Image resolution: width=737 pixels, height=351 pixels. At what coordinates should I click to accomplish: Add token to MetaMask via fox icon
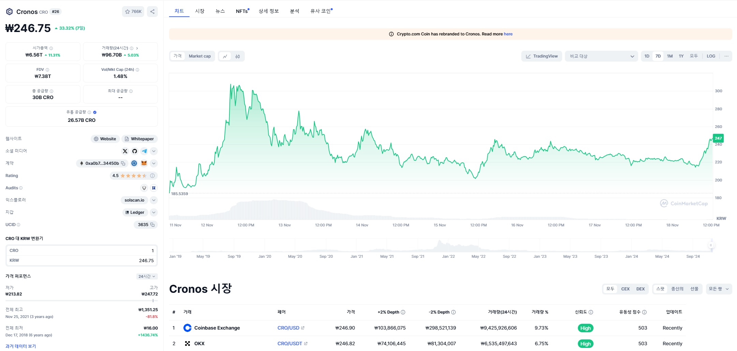[x=144, y=163]
